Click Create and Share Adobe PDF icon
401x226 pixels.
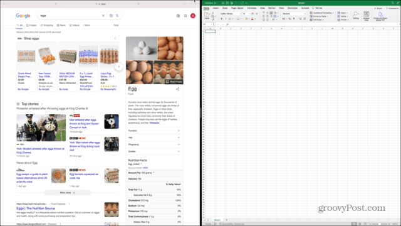380,15
